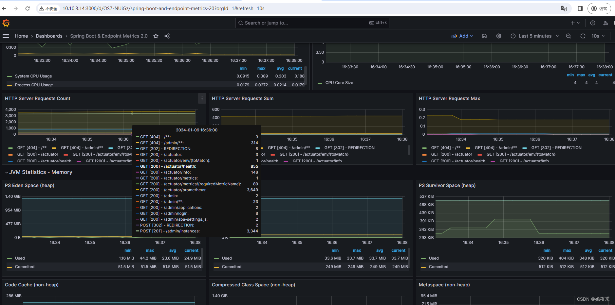Click HTTP Server Requests Max panel title
Screen dimensions: 615x305
coord(449,98)
